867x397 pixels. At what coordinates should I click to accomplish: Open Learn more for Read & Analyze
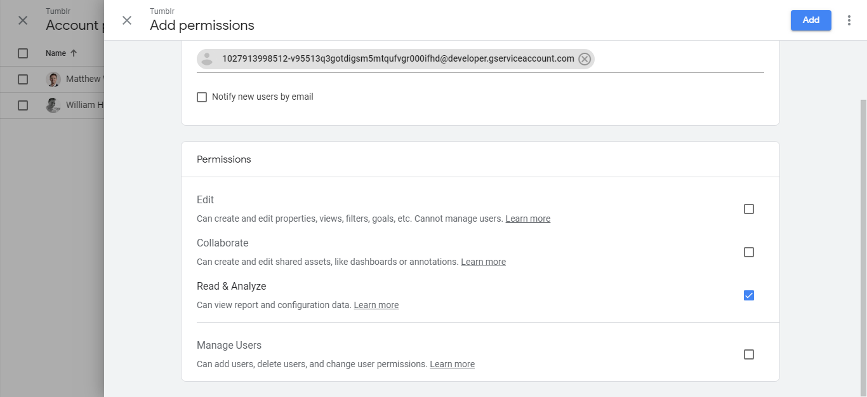click(376, 305)
